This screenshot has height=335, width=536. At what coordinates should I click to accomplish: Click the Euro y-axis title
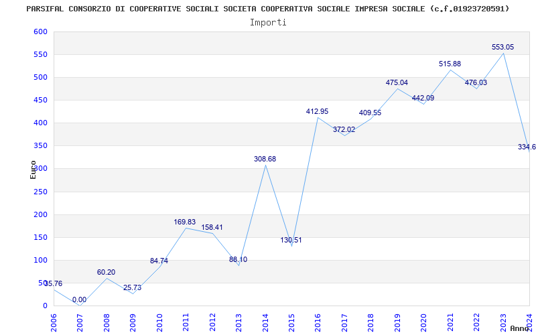tap(33, 170)
